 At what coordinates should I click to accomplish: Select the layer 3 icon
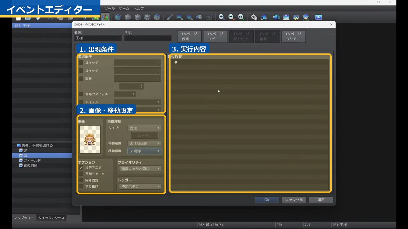point(147,17)
